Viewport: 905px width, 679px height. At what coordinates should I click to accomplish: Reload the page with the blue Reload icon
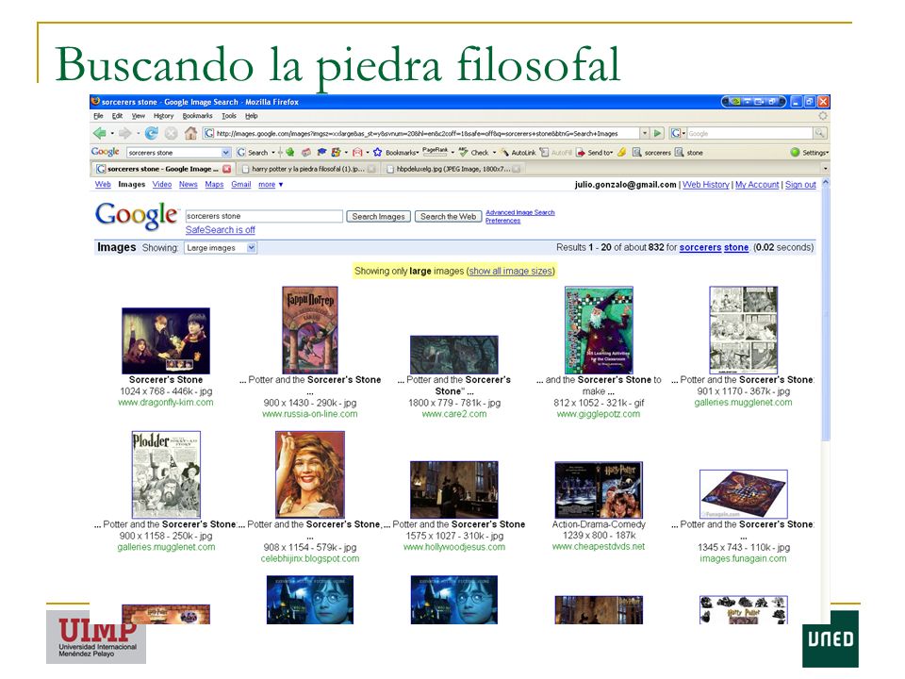pyautogui.click(x=151, y=133)
